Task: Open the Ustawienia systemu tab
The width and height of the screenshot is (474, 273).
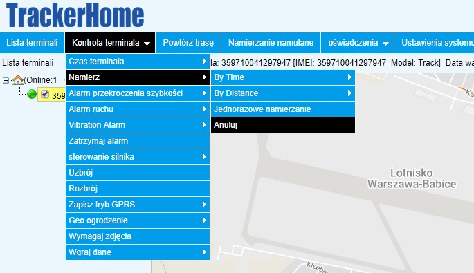Action: tap(434, 43)
